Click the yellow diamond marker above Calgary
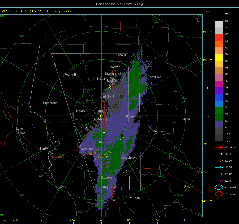The width and height of the screenshot is (239, 224). 105,153
